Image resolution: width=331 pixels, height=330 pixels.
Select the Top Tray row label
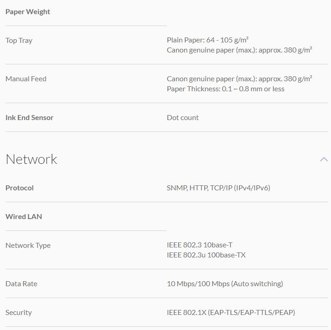(19, 41)
